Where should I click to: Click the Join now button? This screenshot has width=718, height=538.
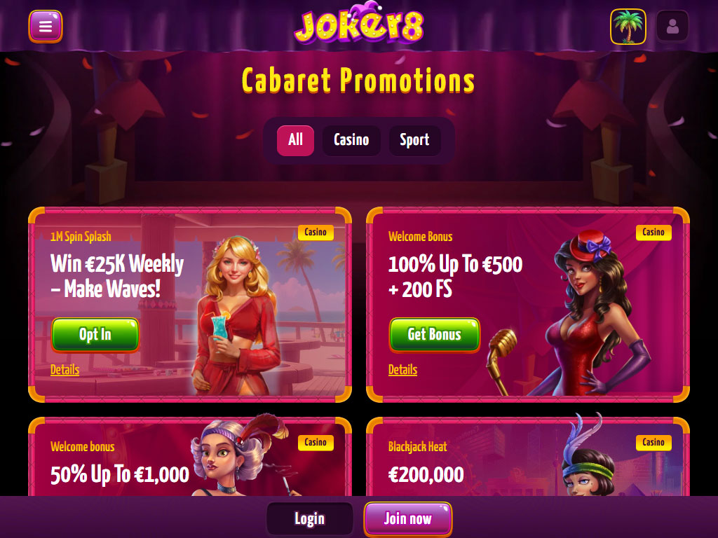click(407, 519)
